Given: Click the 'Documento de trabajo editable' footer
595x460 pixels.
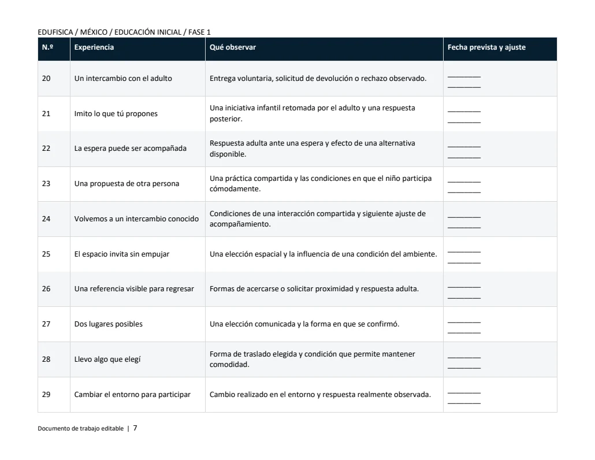Looking at the screenshot, I should [80, 428].
